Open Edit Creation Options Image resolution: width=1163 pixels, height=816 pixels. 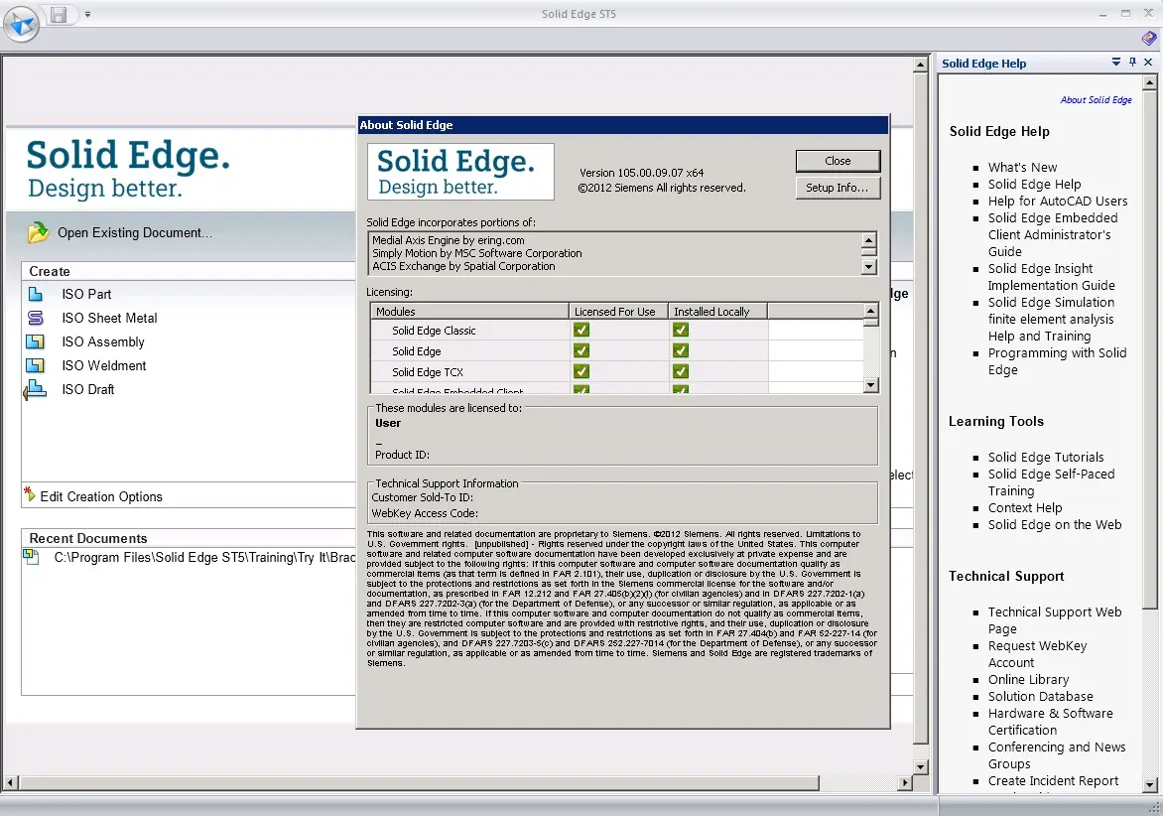[x=101, y=497]
